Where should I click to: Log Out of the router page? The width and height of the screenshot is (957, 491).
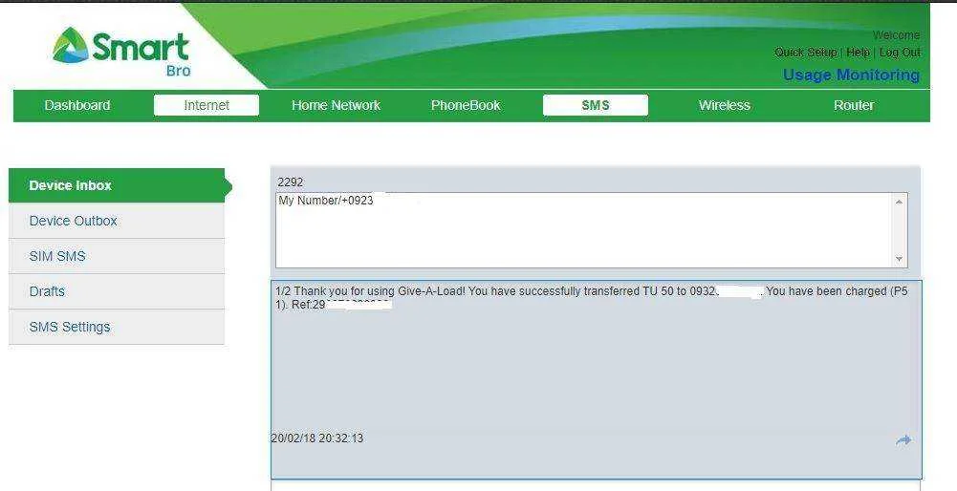pos(900,53)
